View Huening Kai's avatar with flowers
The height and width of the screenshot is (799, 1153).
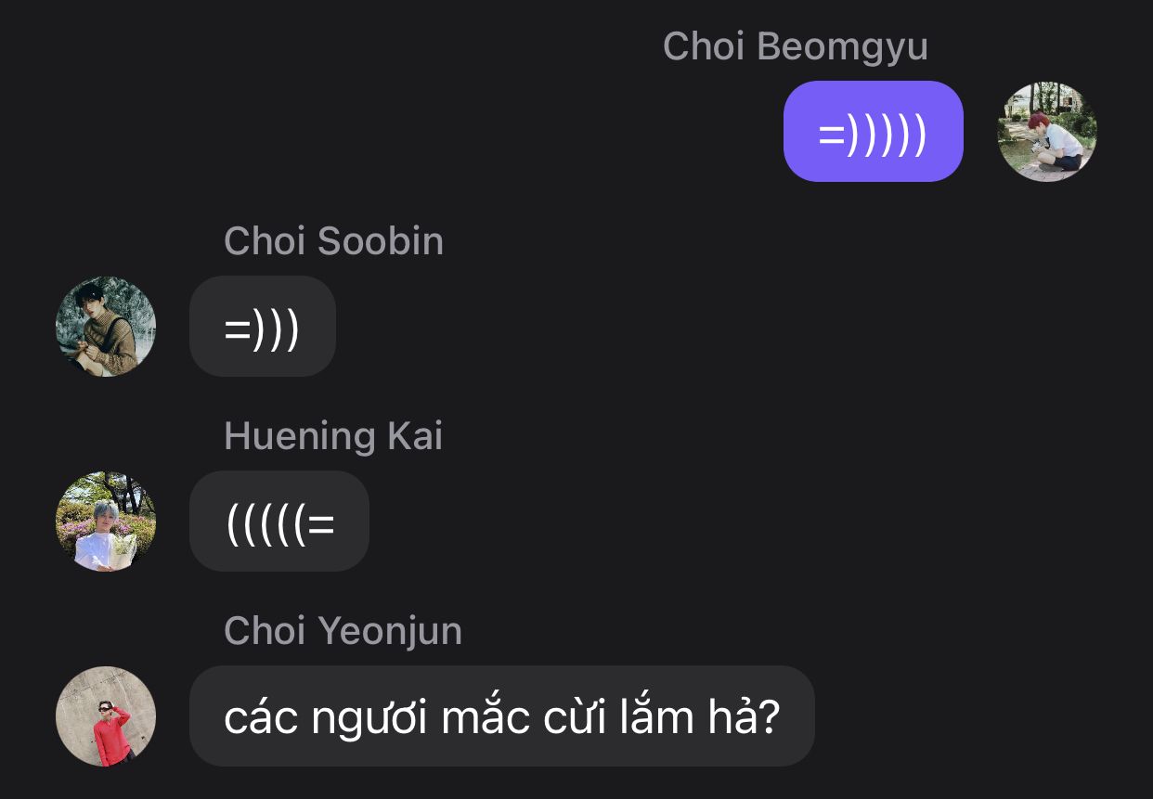coord(106,522)
